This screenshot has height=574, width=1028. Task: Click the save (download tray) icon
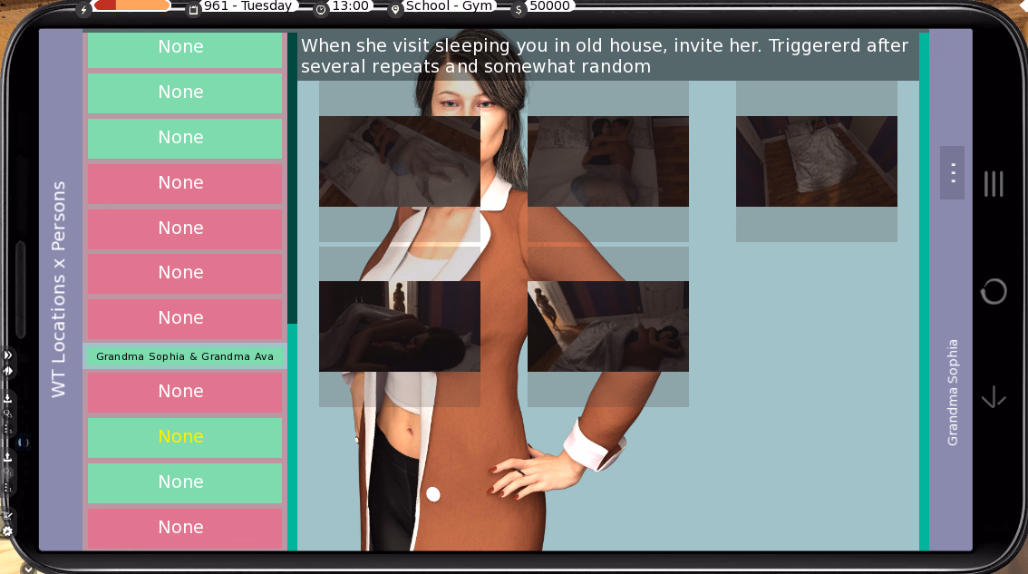tap(8, 399)
